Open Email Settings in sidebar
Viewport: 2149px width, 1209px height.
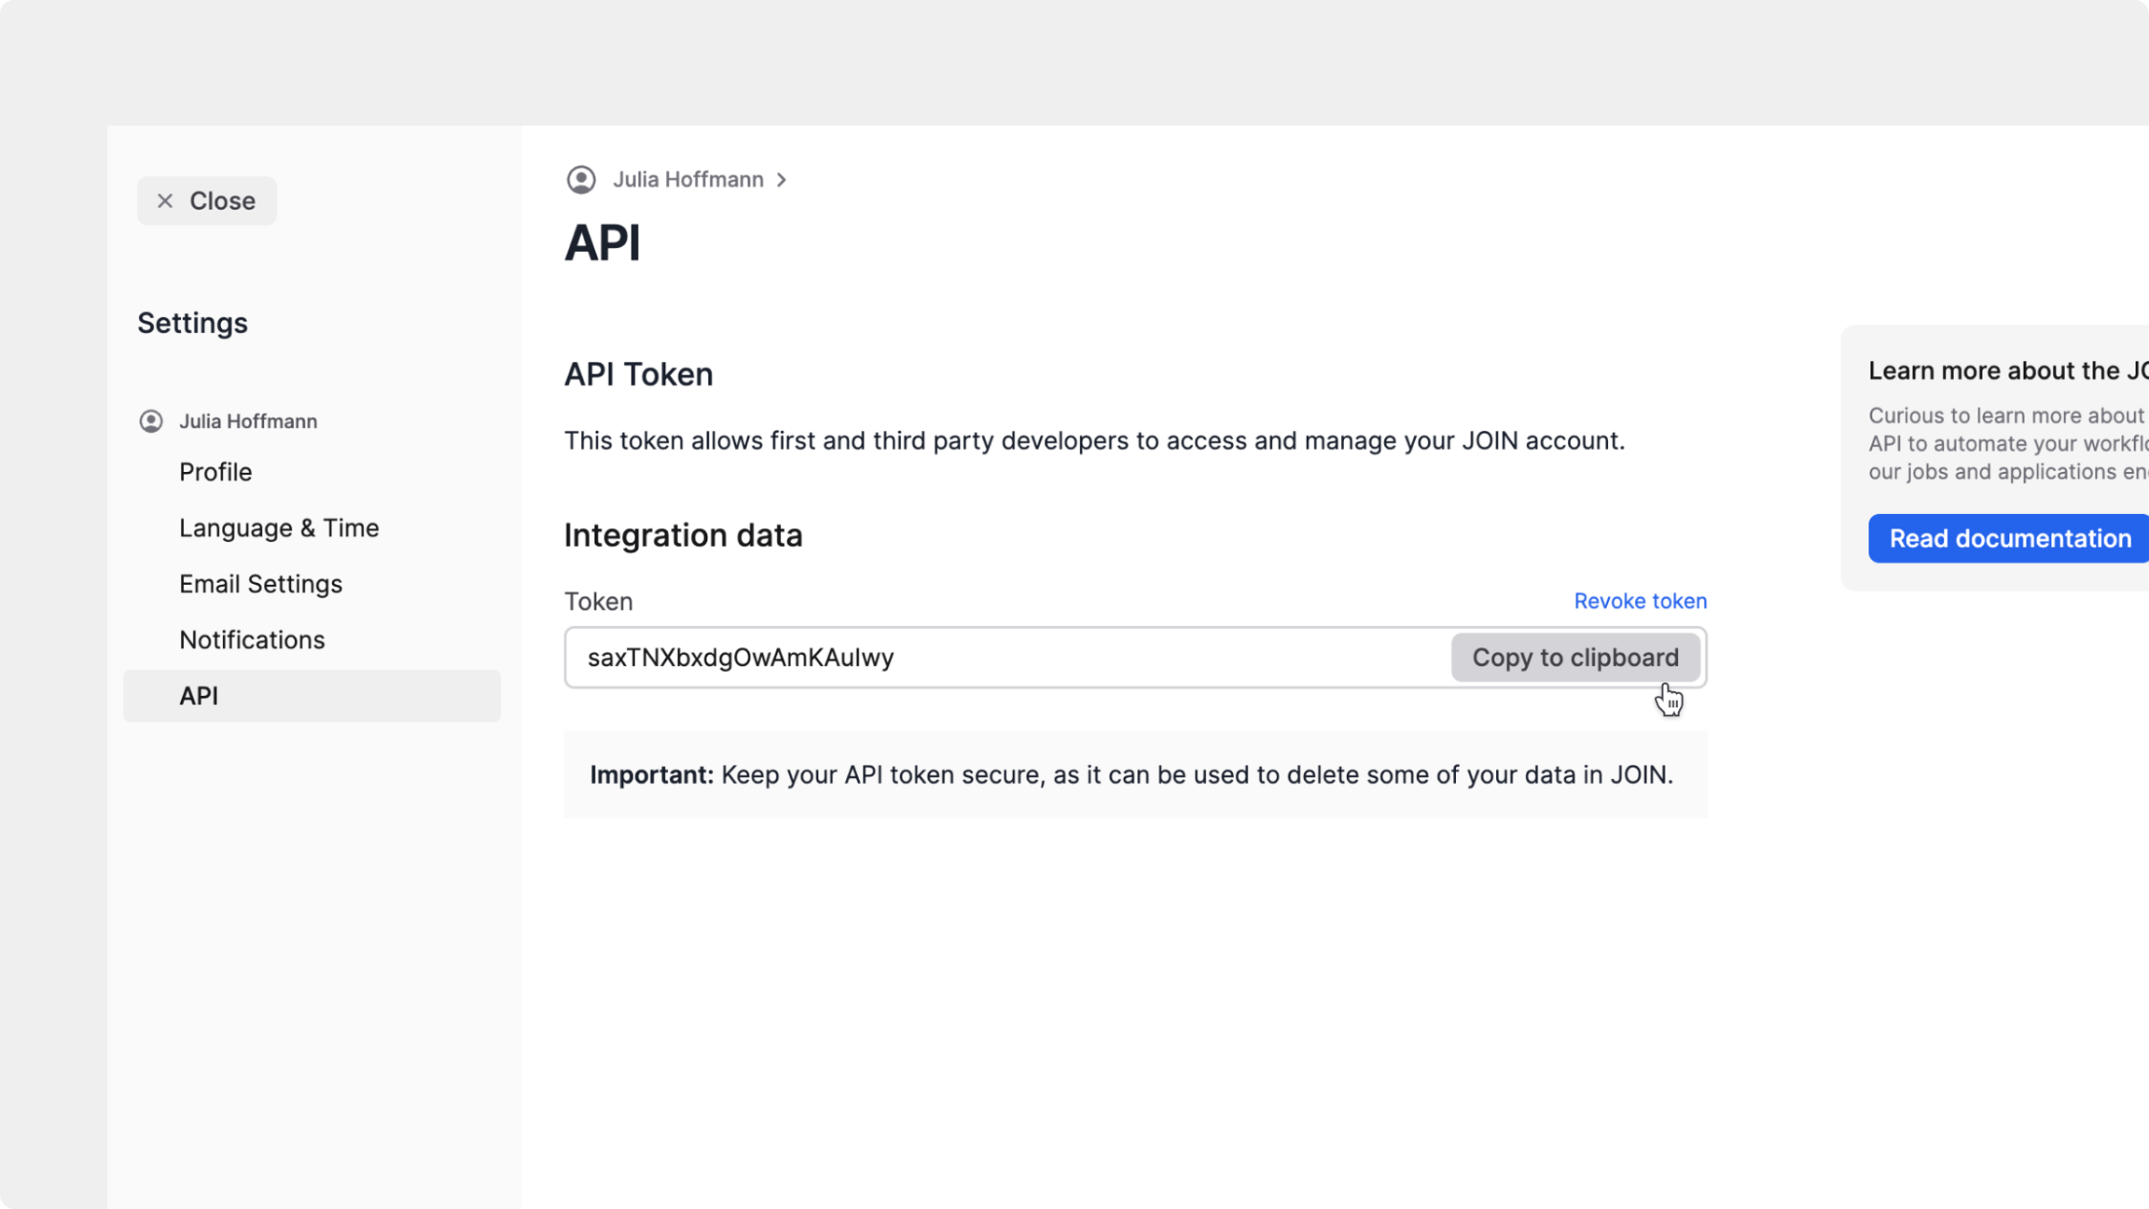(x=261, y=584)
